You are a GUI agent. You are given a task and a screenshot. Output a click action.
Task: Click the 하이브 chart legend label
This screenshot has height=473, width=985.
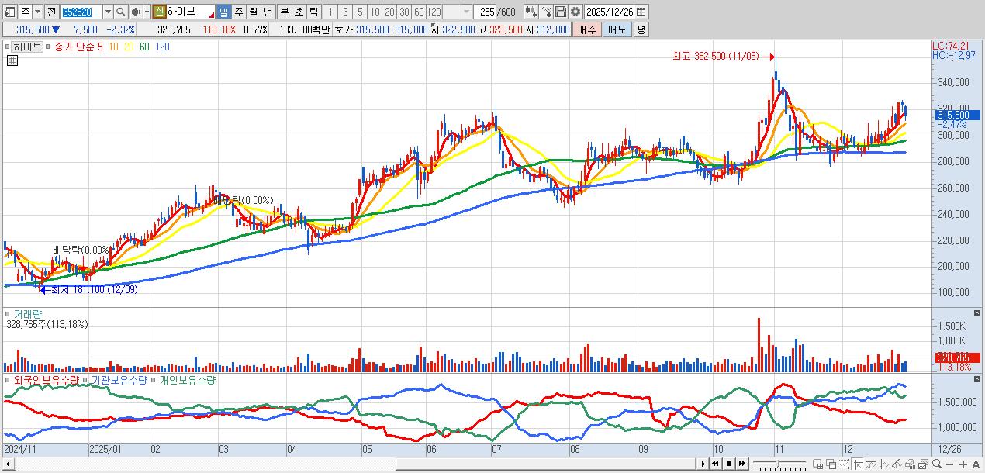(x=27, y=47)
